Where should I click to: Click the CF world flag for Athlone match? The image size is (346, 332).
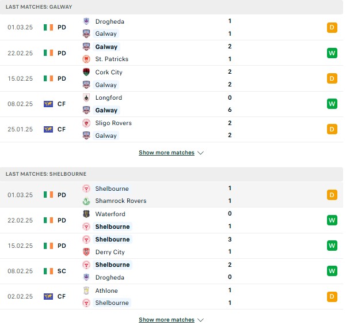click(x=48, y=296)
